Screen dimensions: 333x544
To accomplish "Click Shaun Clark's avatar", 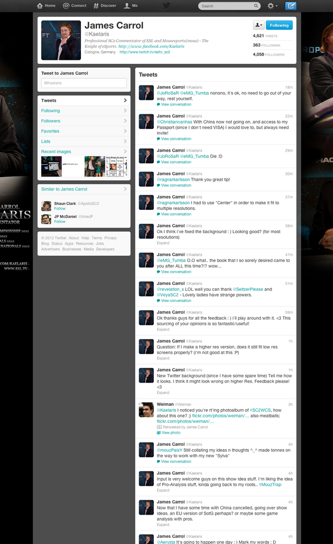I will [x=46, y=206].
